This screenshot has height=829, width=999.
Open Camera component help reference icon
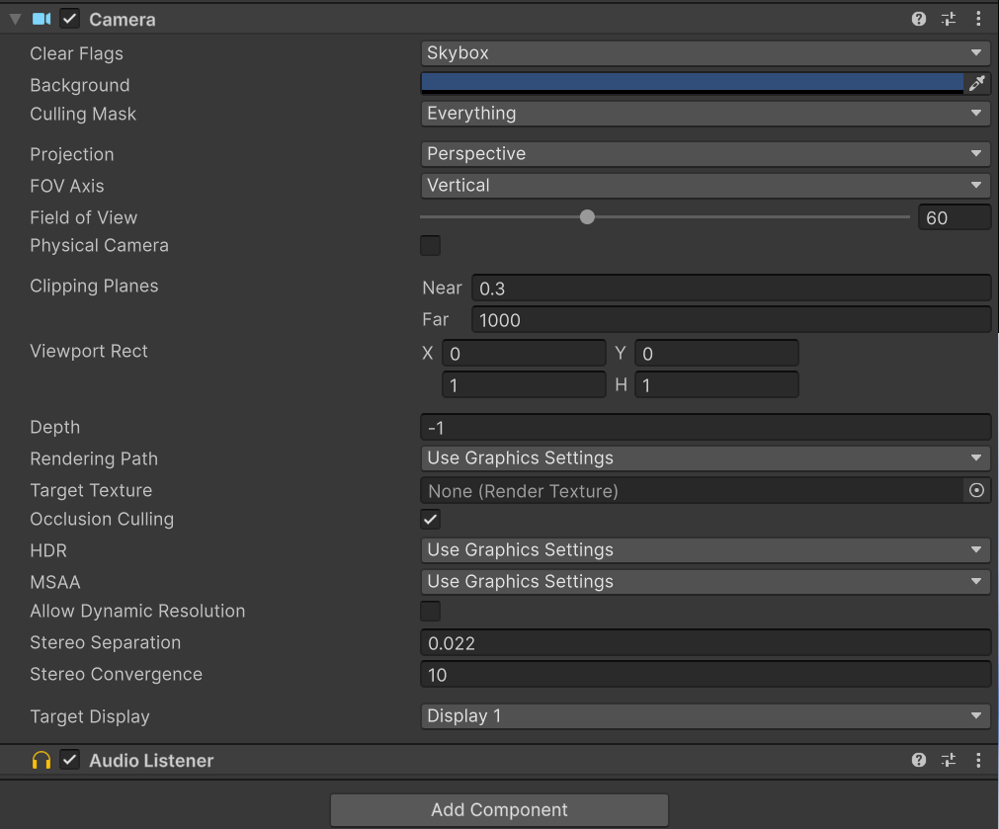[919, 19]
